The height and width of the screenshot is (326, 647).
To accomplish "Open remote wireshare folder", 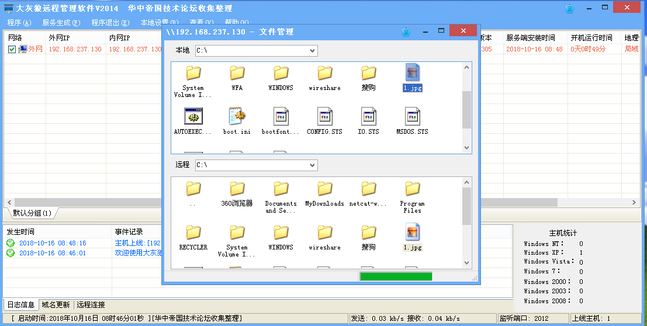I will tap(325, 237).
